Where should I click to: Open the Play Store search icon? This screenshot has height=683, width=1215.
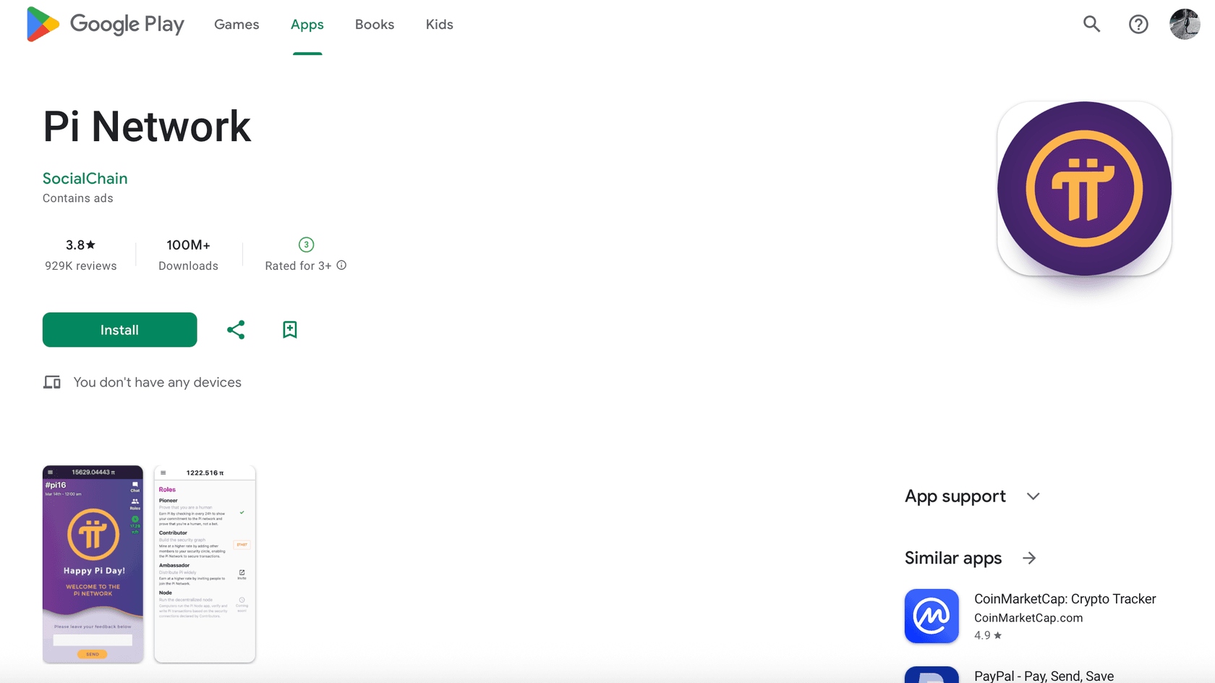click(x=1091, y=24)
